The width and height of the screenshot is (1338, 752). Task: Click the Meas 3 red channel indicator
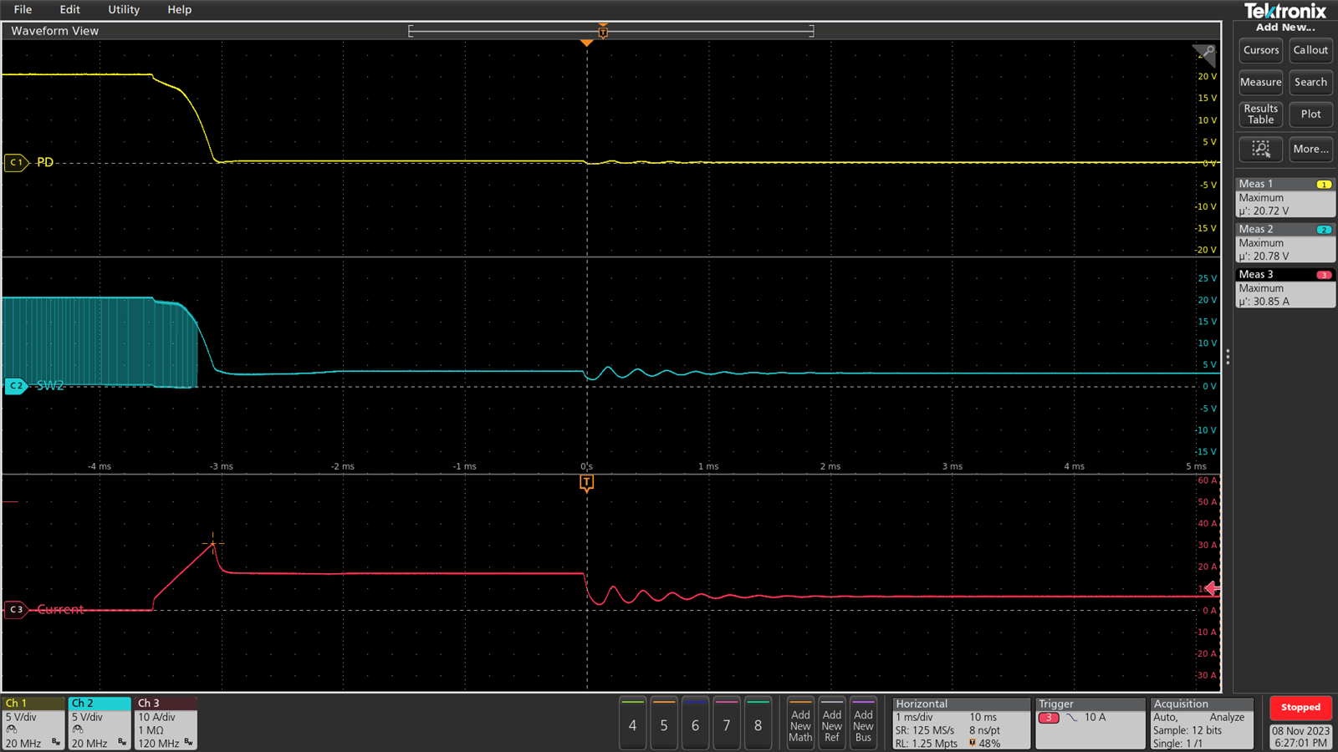click(1324, 275)
